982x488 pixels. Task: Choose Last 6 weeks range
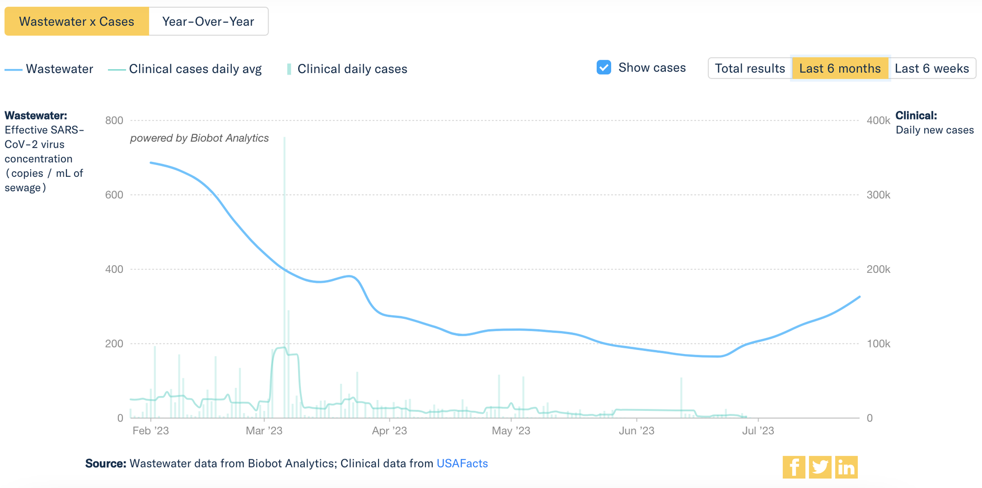(x=932, y=68)
